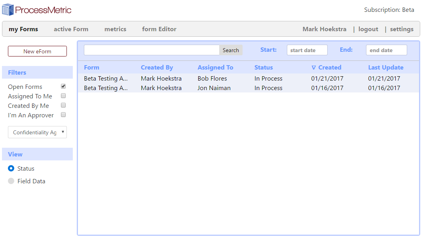Expand the start date picker field
423x239 pixels.
[x=307, y=50]
